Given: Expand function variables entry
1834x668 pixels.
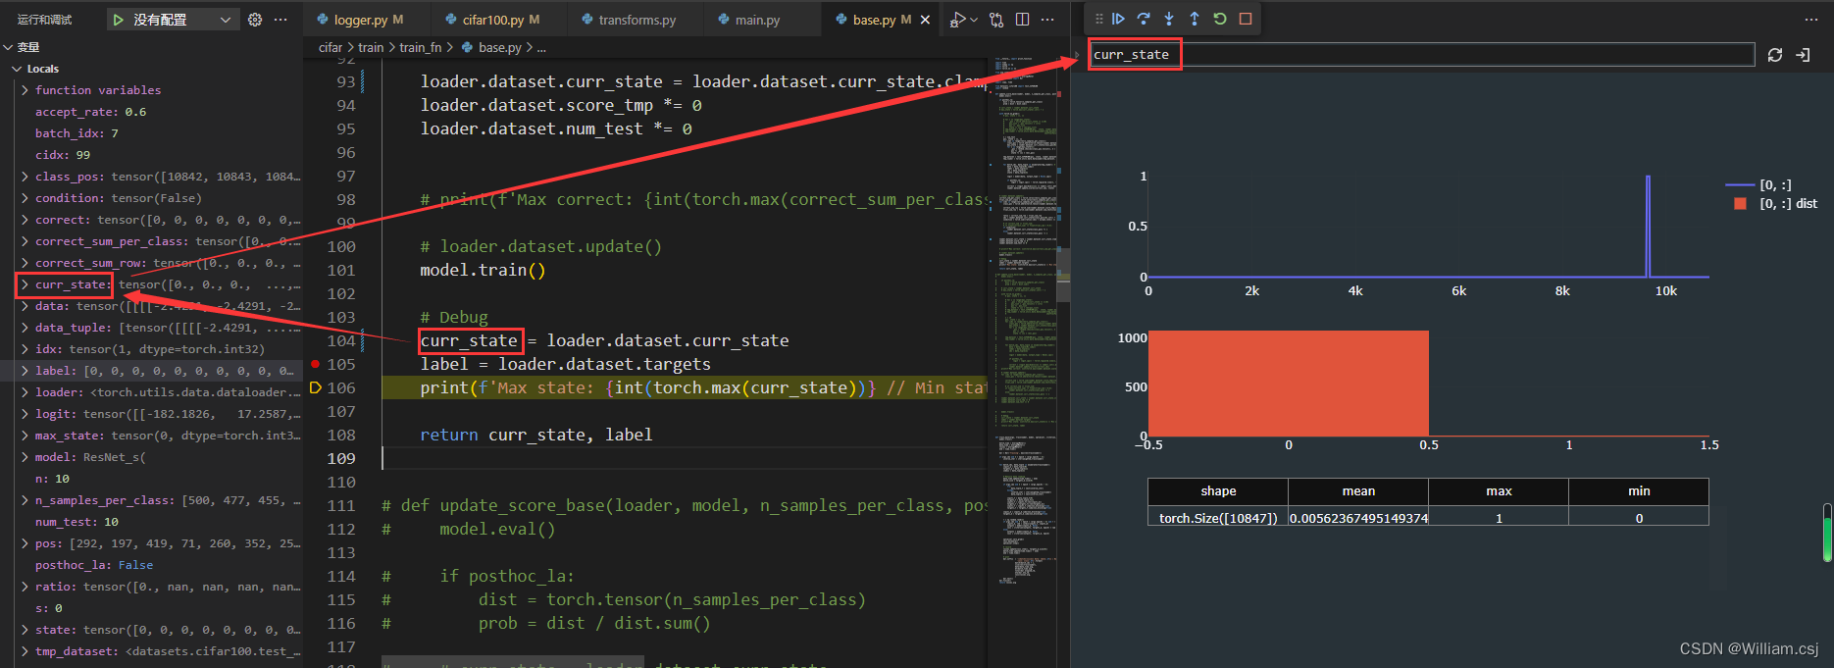Looking at the screenshot, I should (25, 90).
